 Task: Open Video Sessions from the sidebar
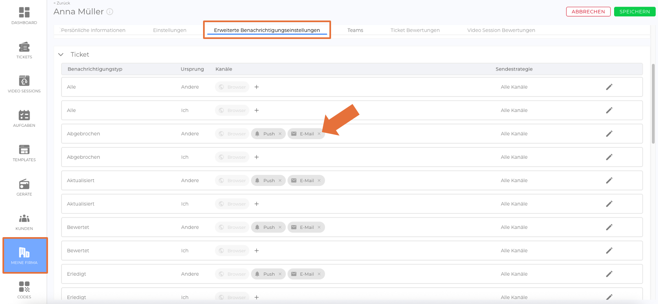[24, 84]
